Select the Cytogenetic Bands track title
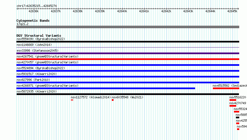Screen dimensions: 247x140 pos(33,21)
